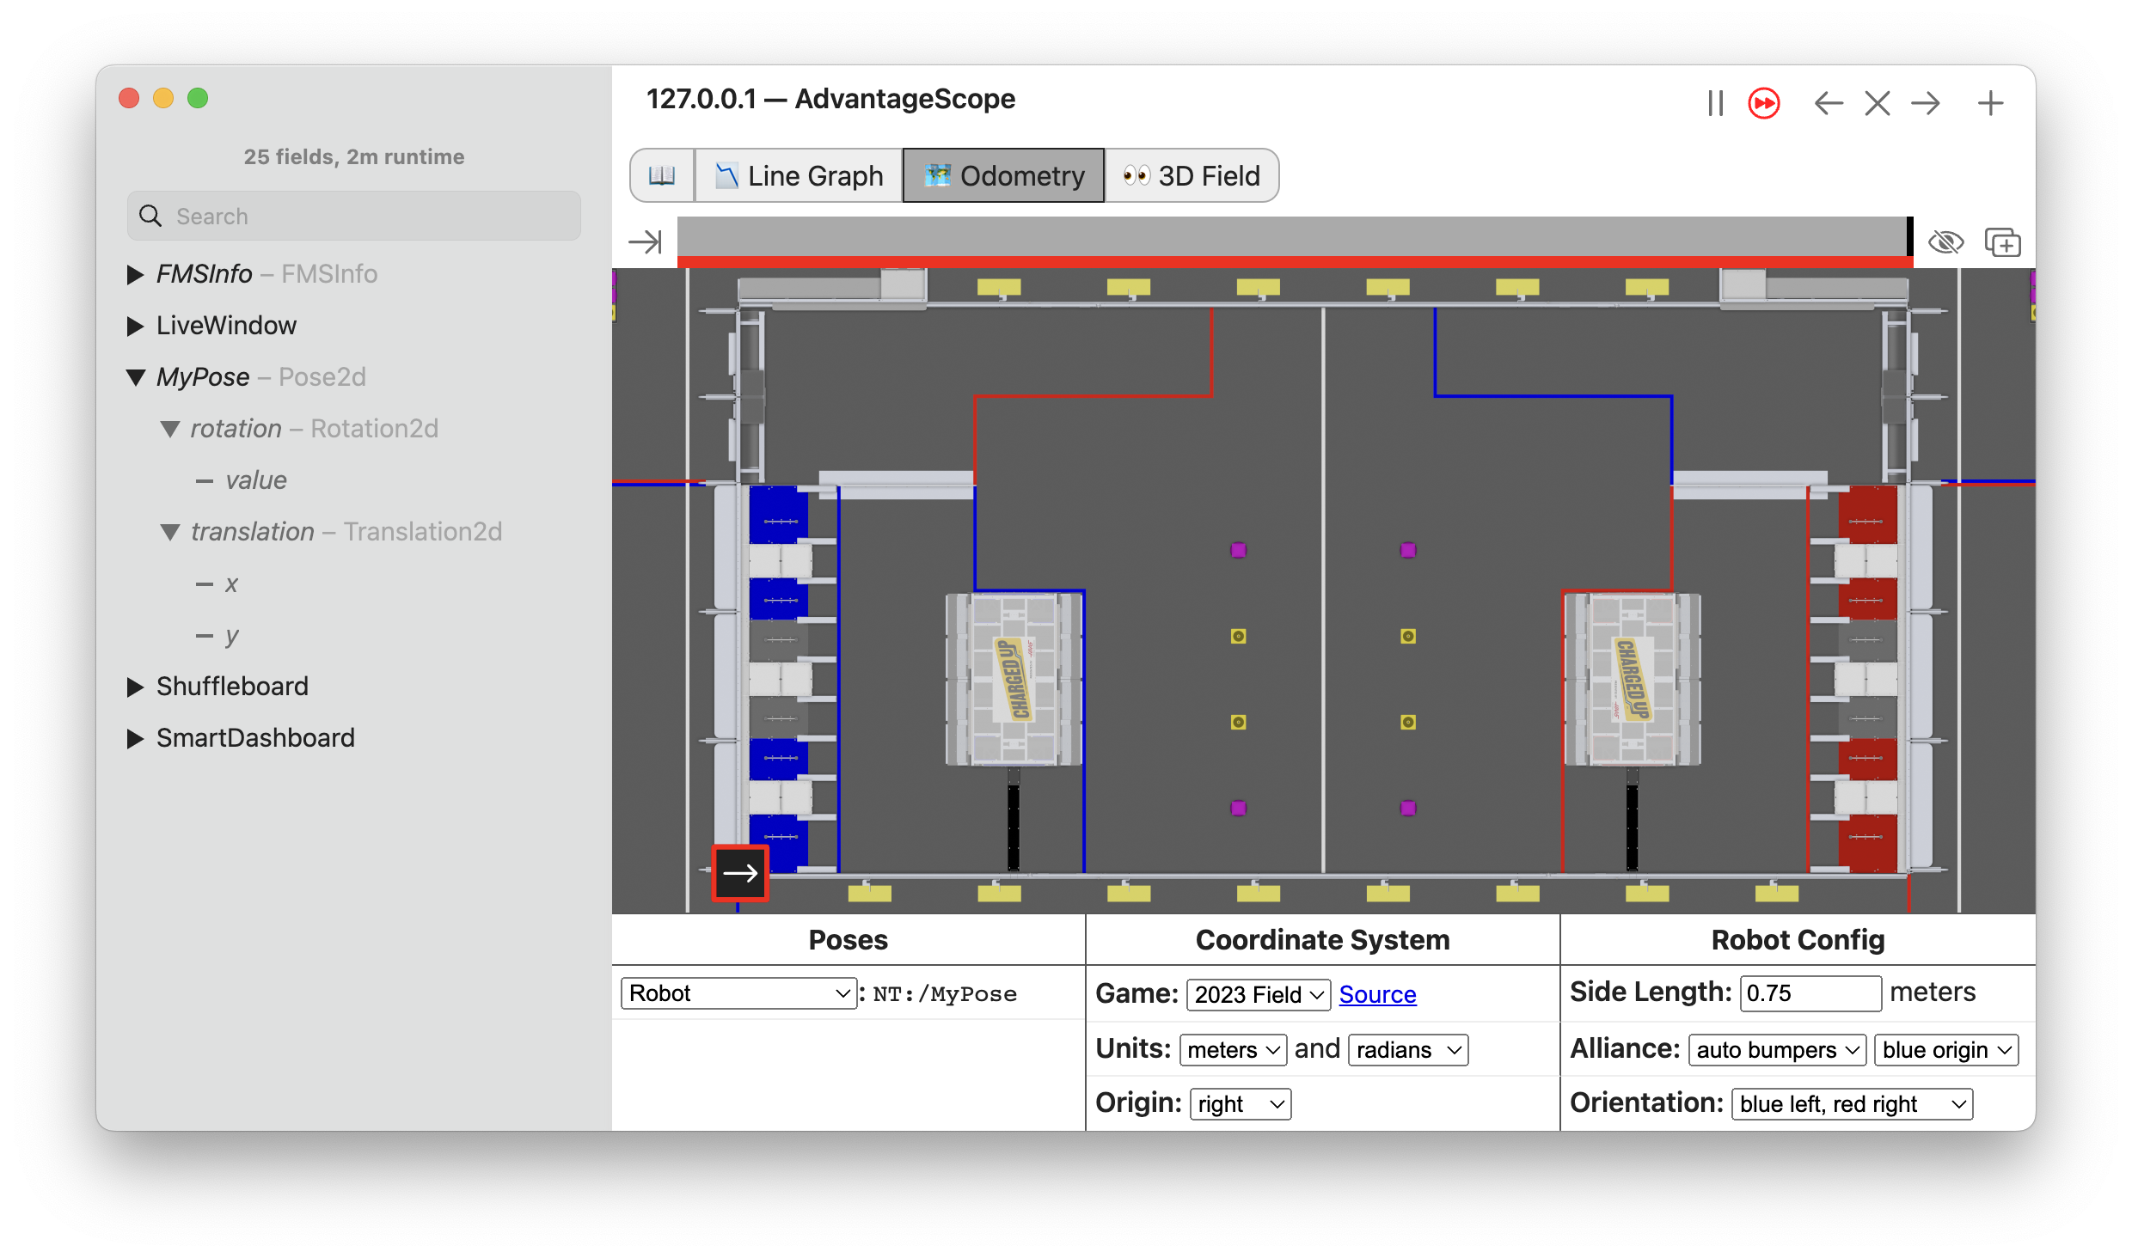Collapse the translation Translation2d item
The image size is (2132, 1258).
tap(170, 532)
